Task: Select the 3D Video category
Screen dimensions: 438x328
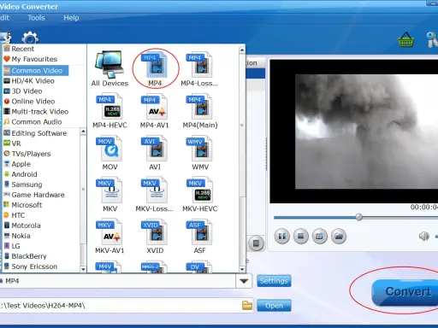Action: 23,91
